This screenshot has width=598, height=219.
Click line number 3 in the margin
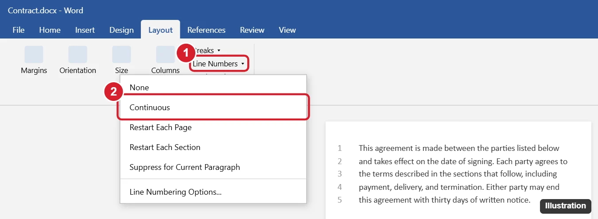tap(340, 174)
